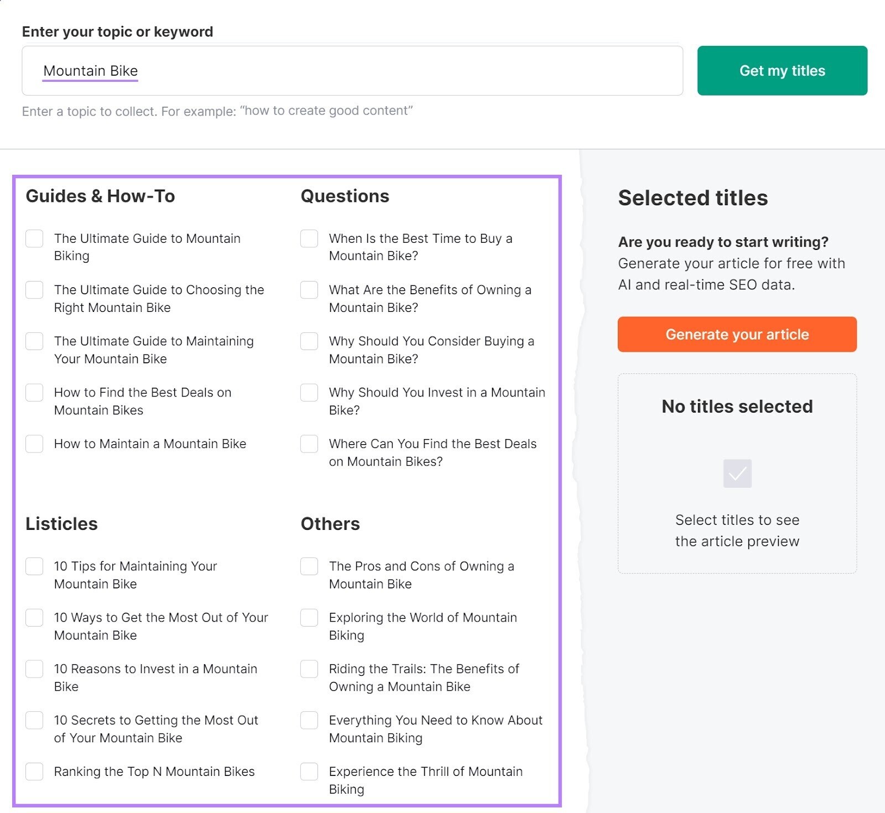Click the 'Generate your article' button

coord(737,334)
